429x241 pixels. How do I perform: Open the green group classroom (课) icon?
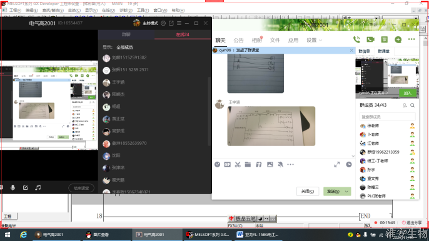coord(385,39)
